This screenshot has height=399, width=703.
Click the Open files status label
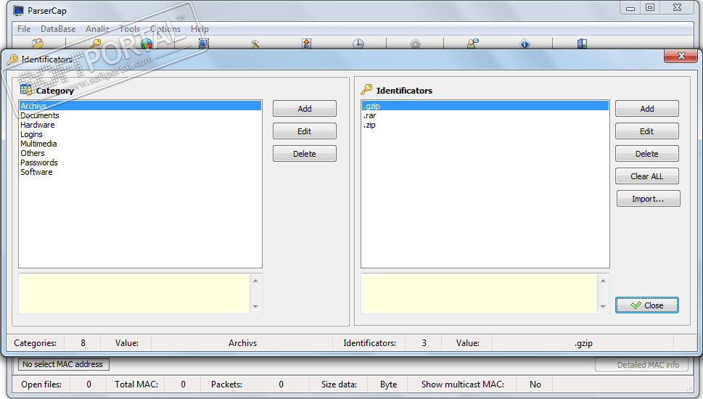pos(41,384)
